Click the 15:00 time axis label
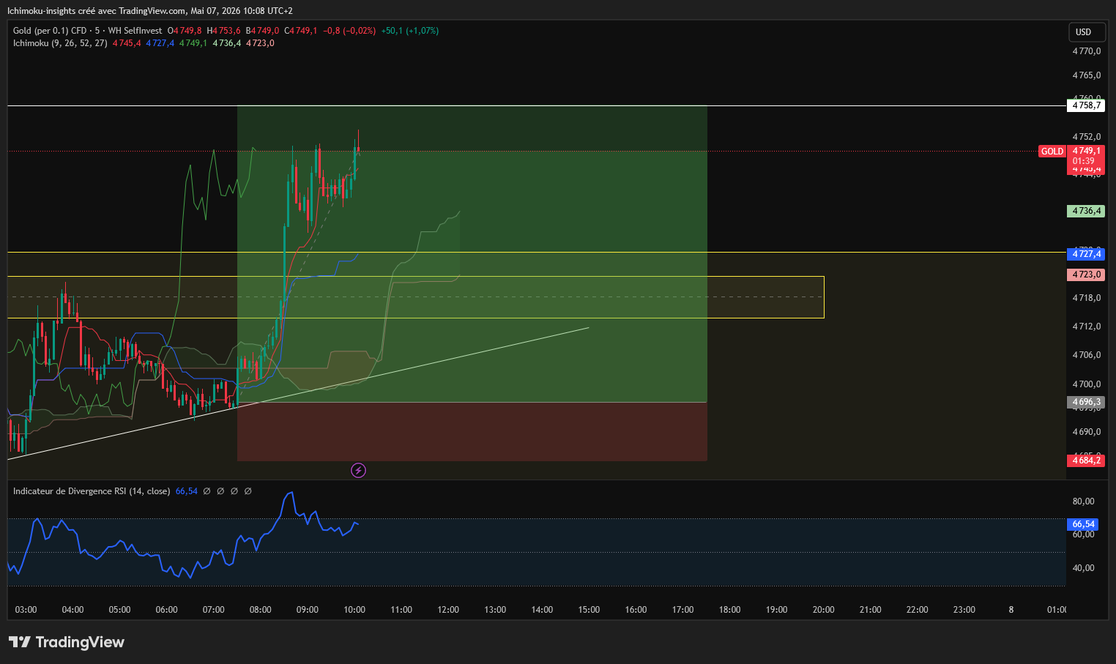The height and width of the screenshot is (664, 1116). (589, 610)
